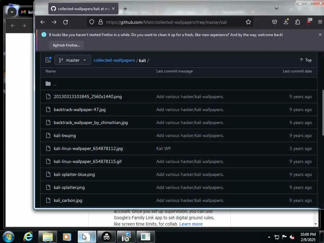
Task: Jump to Top of the page
Action: pyautogui.click(x=306, y=60)
